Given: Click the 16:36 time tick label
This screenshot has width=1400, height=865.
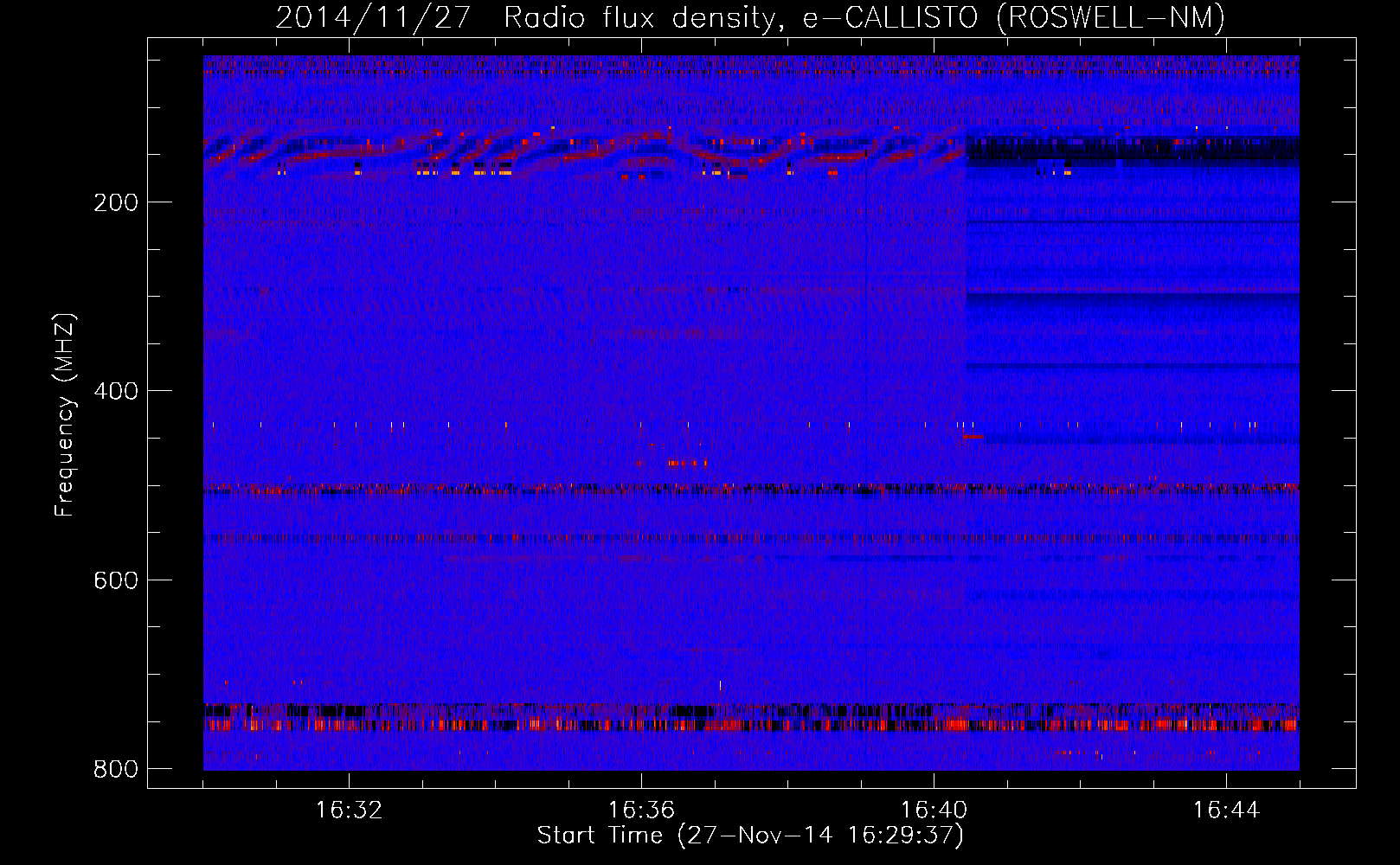Looking at the screenshot, I should coord(641,811).
